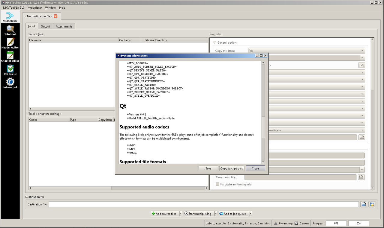
Task: Click the 'WMA' codec entry
Action: click(133, 153)
